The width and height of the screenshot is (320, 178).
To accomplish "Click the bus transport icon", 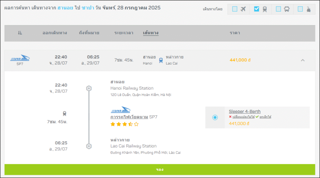I will 287,9.
